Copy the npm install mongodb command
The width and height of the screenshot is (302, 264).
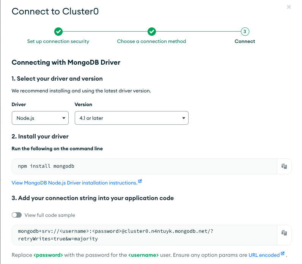click(284, 166)
